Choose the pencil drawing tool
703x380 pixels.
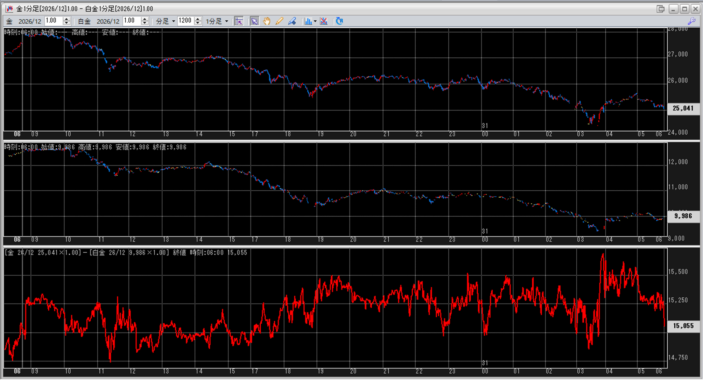tap(279, 21)
